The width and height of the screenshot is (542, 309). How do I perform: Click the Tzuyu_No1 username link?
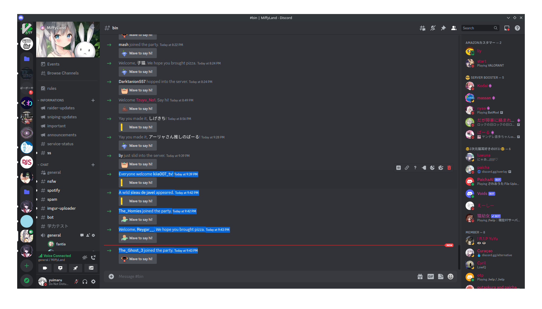click(x=146, y=100)
